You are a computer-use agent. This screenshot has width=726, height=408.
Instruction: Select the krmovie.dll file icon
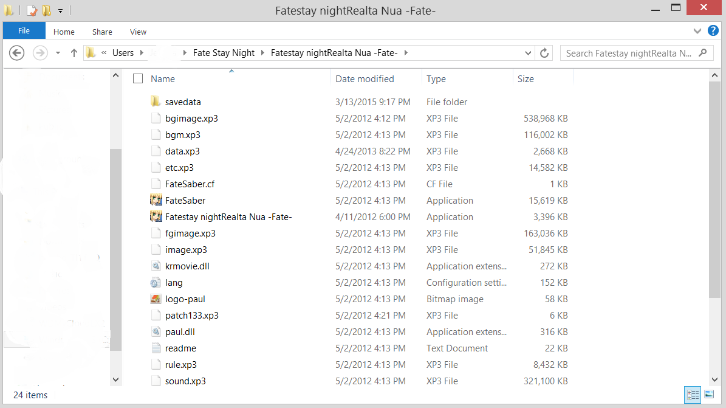[x=156, y=266]
